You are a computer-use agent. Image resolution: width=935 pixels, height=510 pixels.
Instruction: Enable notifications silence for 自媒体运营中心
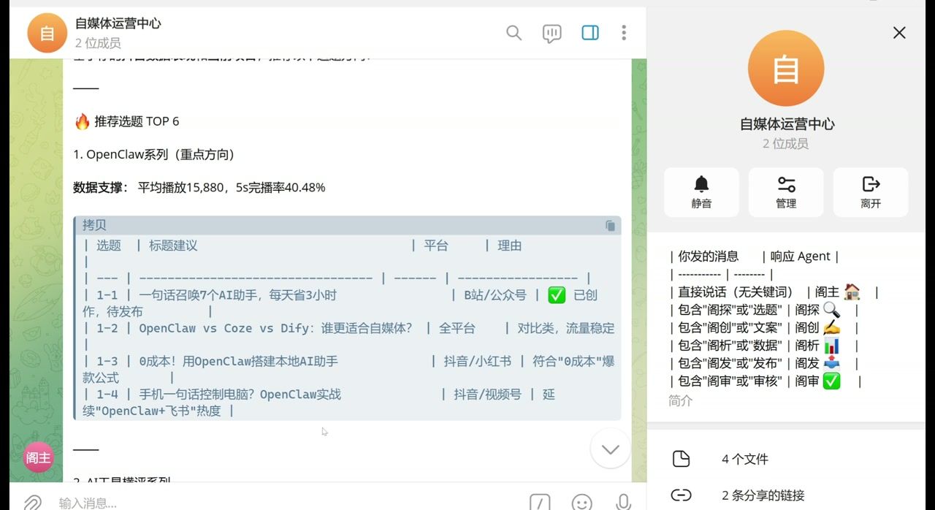click(701, 191)
